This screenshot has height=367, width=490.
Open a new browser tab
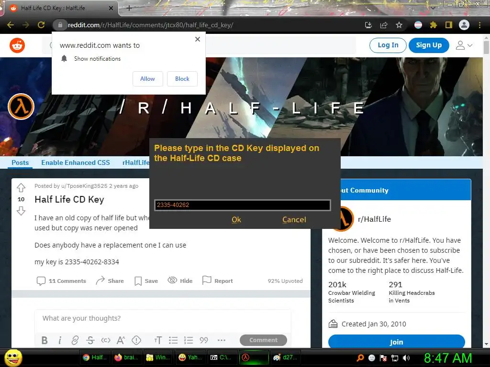pyautogui.click(x=129, y=8)
